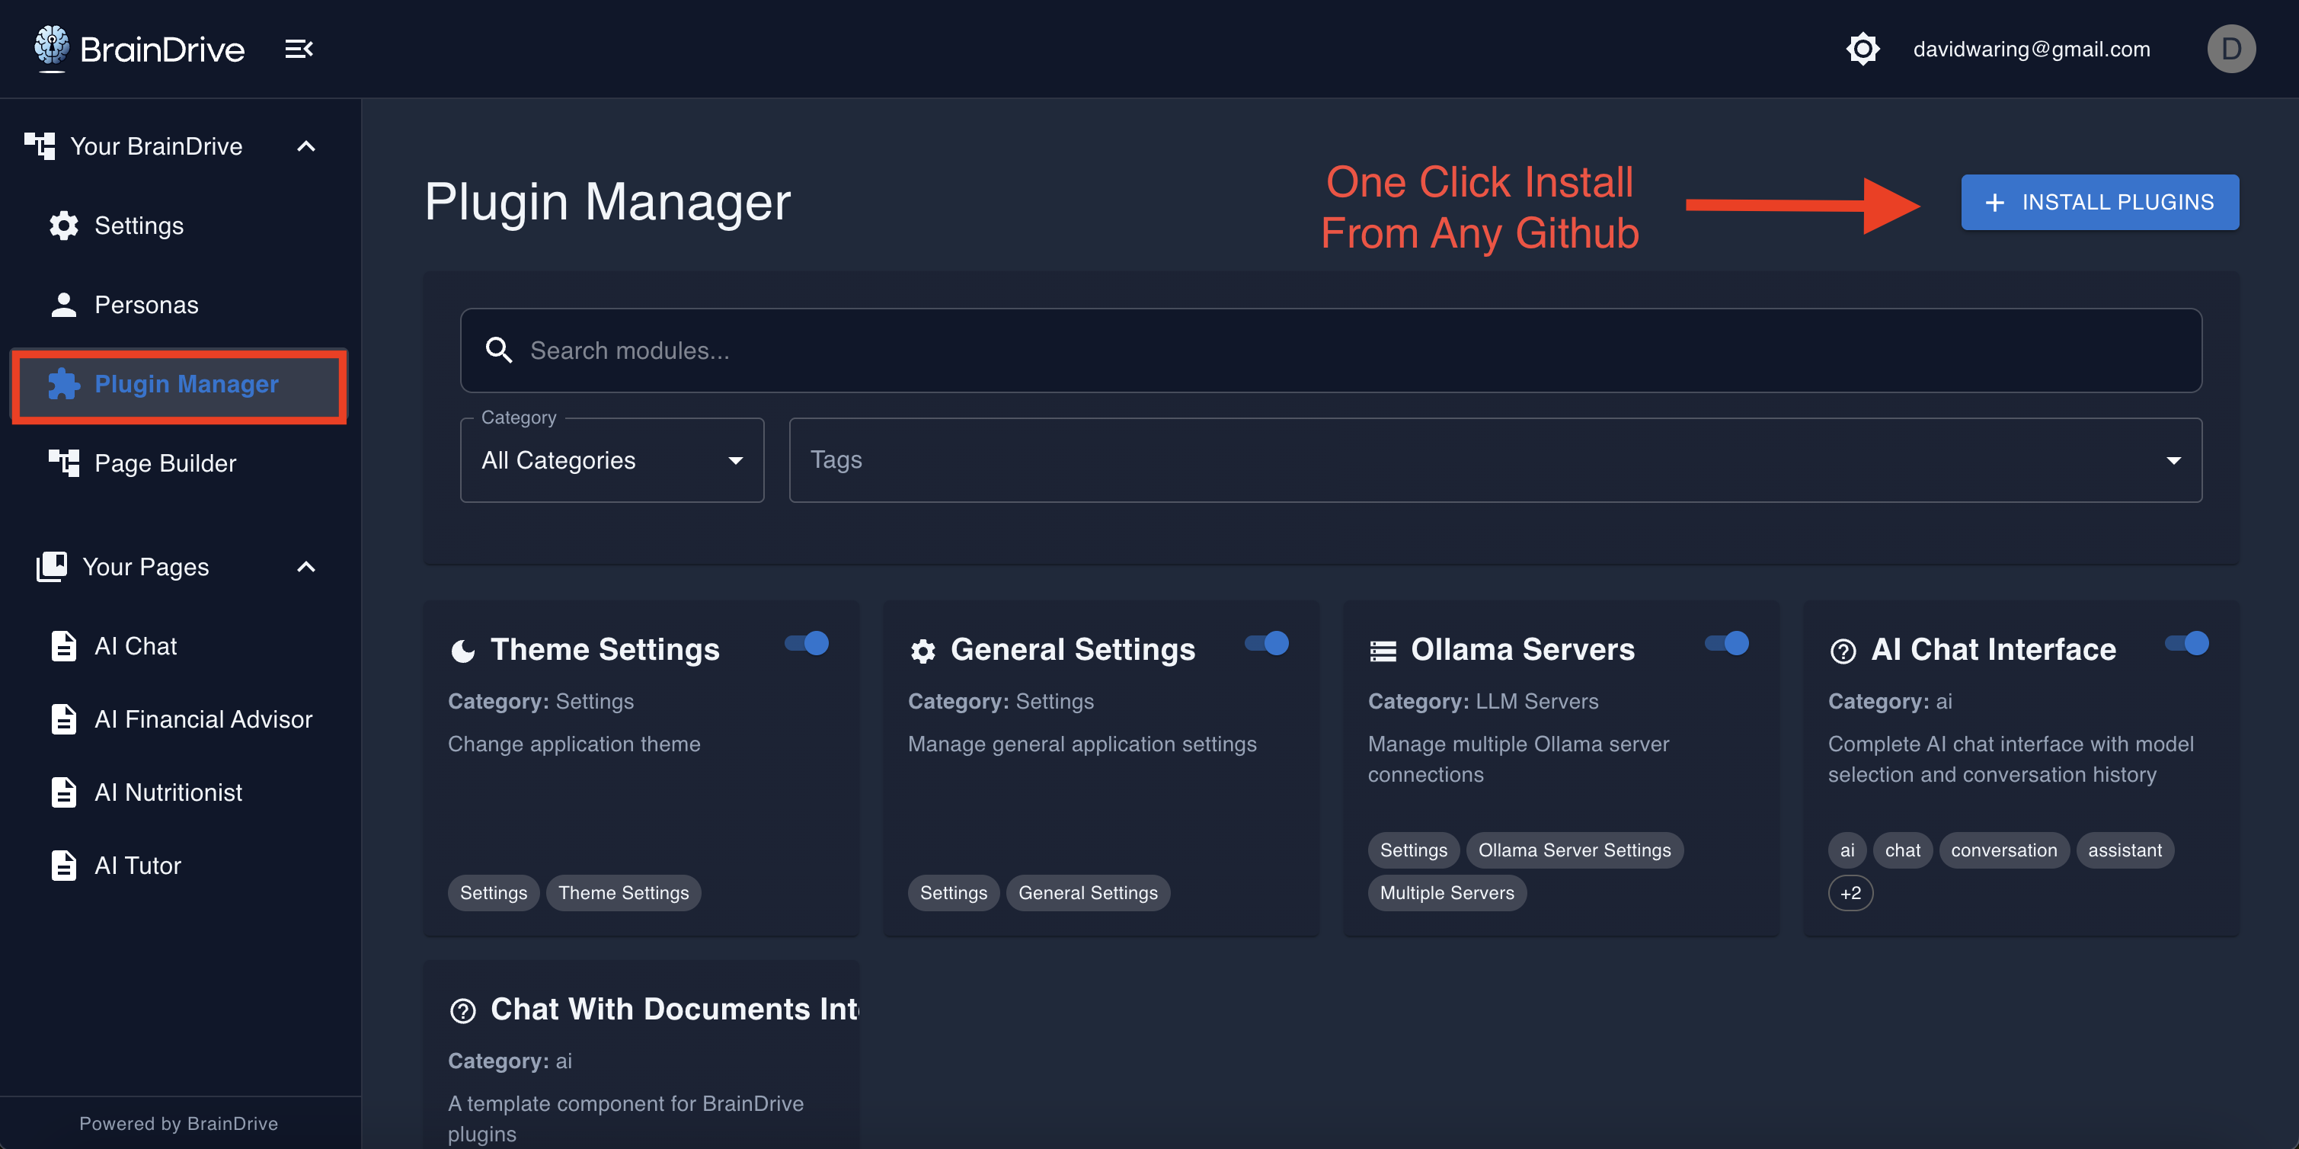The width and height of the screenshot is (2299, 1149).
Task: Click the Install Plugins button
Action: pos(2099,202)
